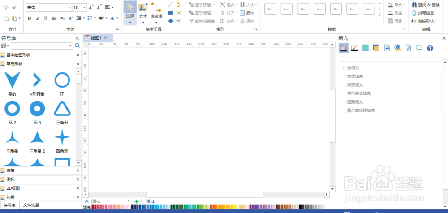
Task: Click the Bold formatting icon
Action: 29,18
